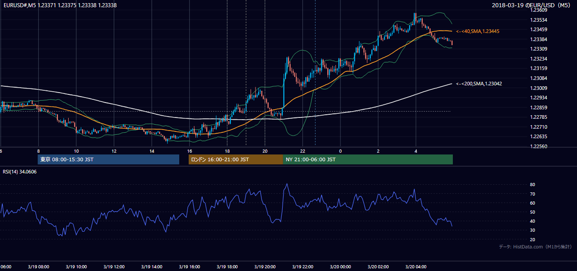Viewport: 577px width, 271px height.
Task: Click the 3/19 22:00 time label
Action: [302, 267]
